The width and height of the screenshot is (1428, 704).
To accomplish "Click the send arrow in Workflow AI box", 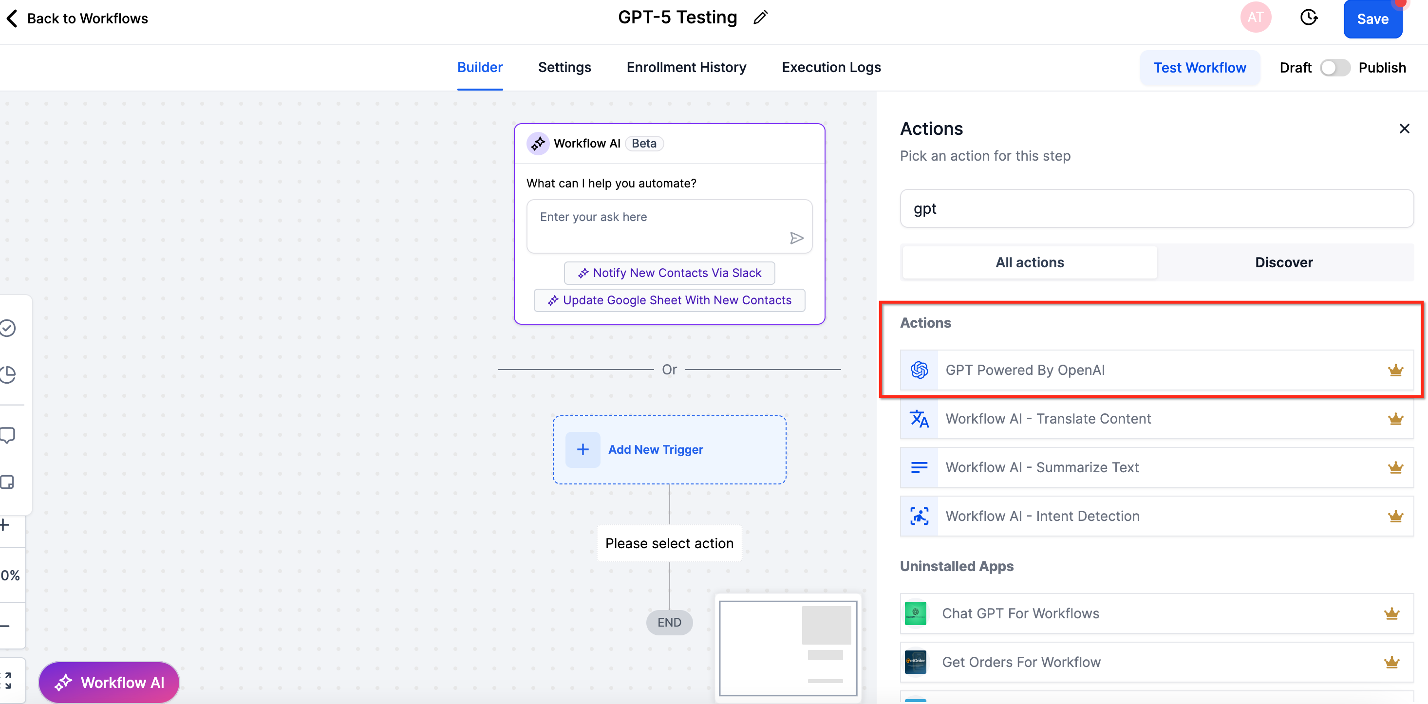I will pyautogui.click(x=796, y=239).
